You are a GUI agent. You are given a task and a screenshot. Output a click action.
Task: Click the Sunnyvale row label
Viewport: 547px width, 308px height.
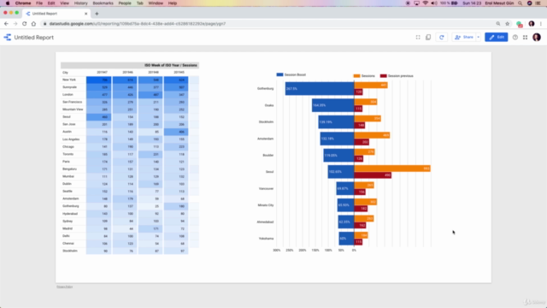pyautogui.click(x=69, y=87)
